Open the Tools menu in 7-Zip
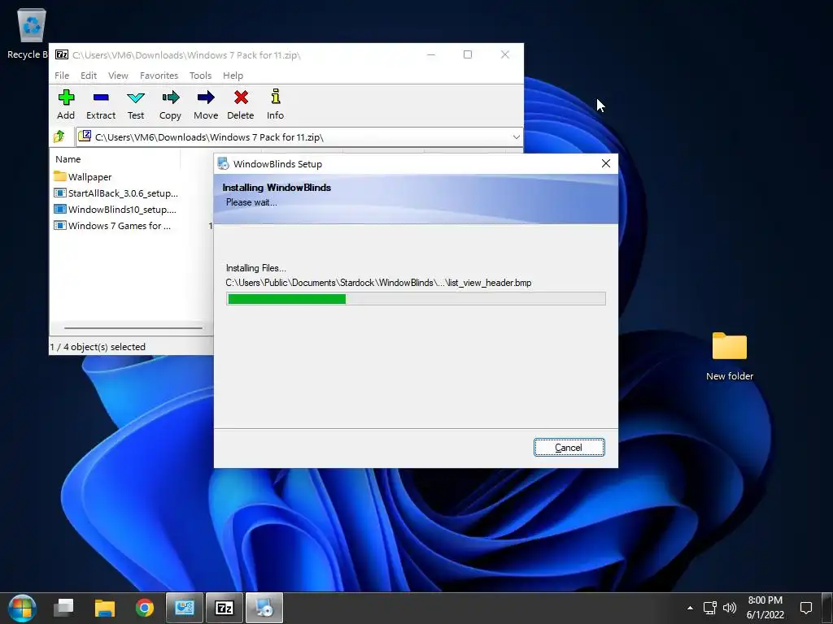The width and height of the screenshot is (833, 624). tap(200, 76)
